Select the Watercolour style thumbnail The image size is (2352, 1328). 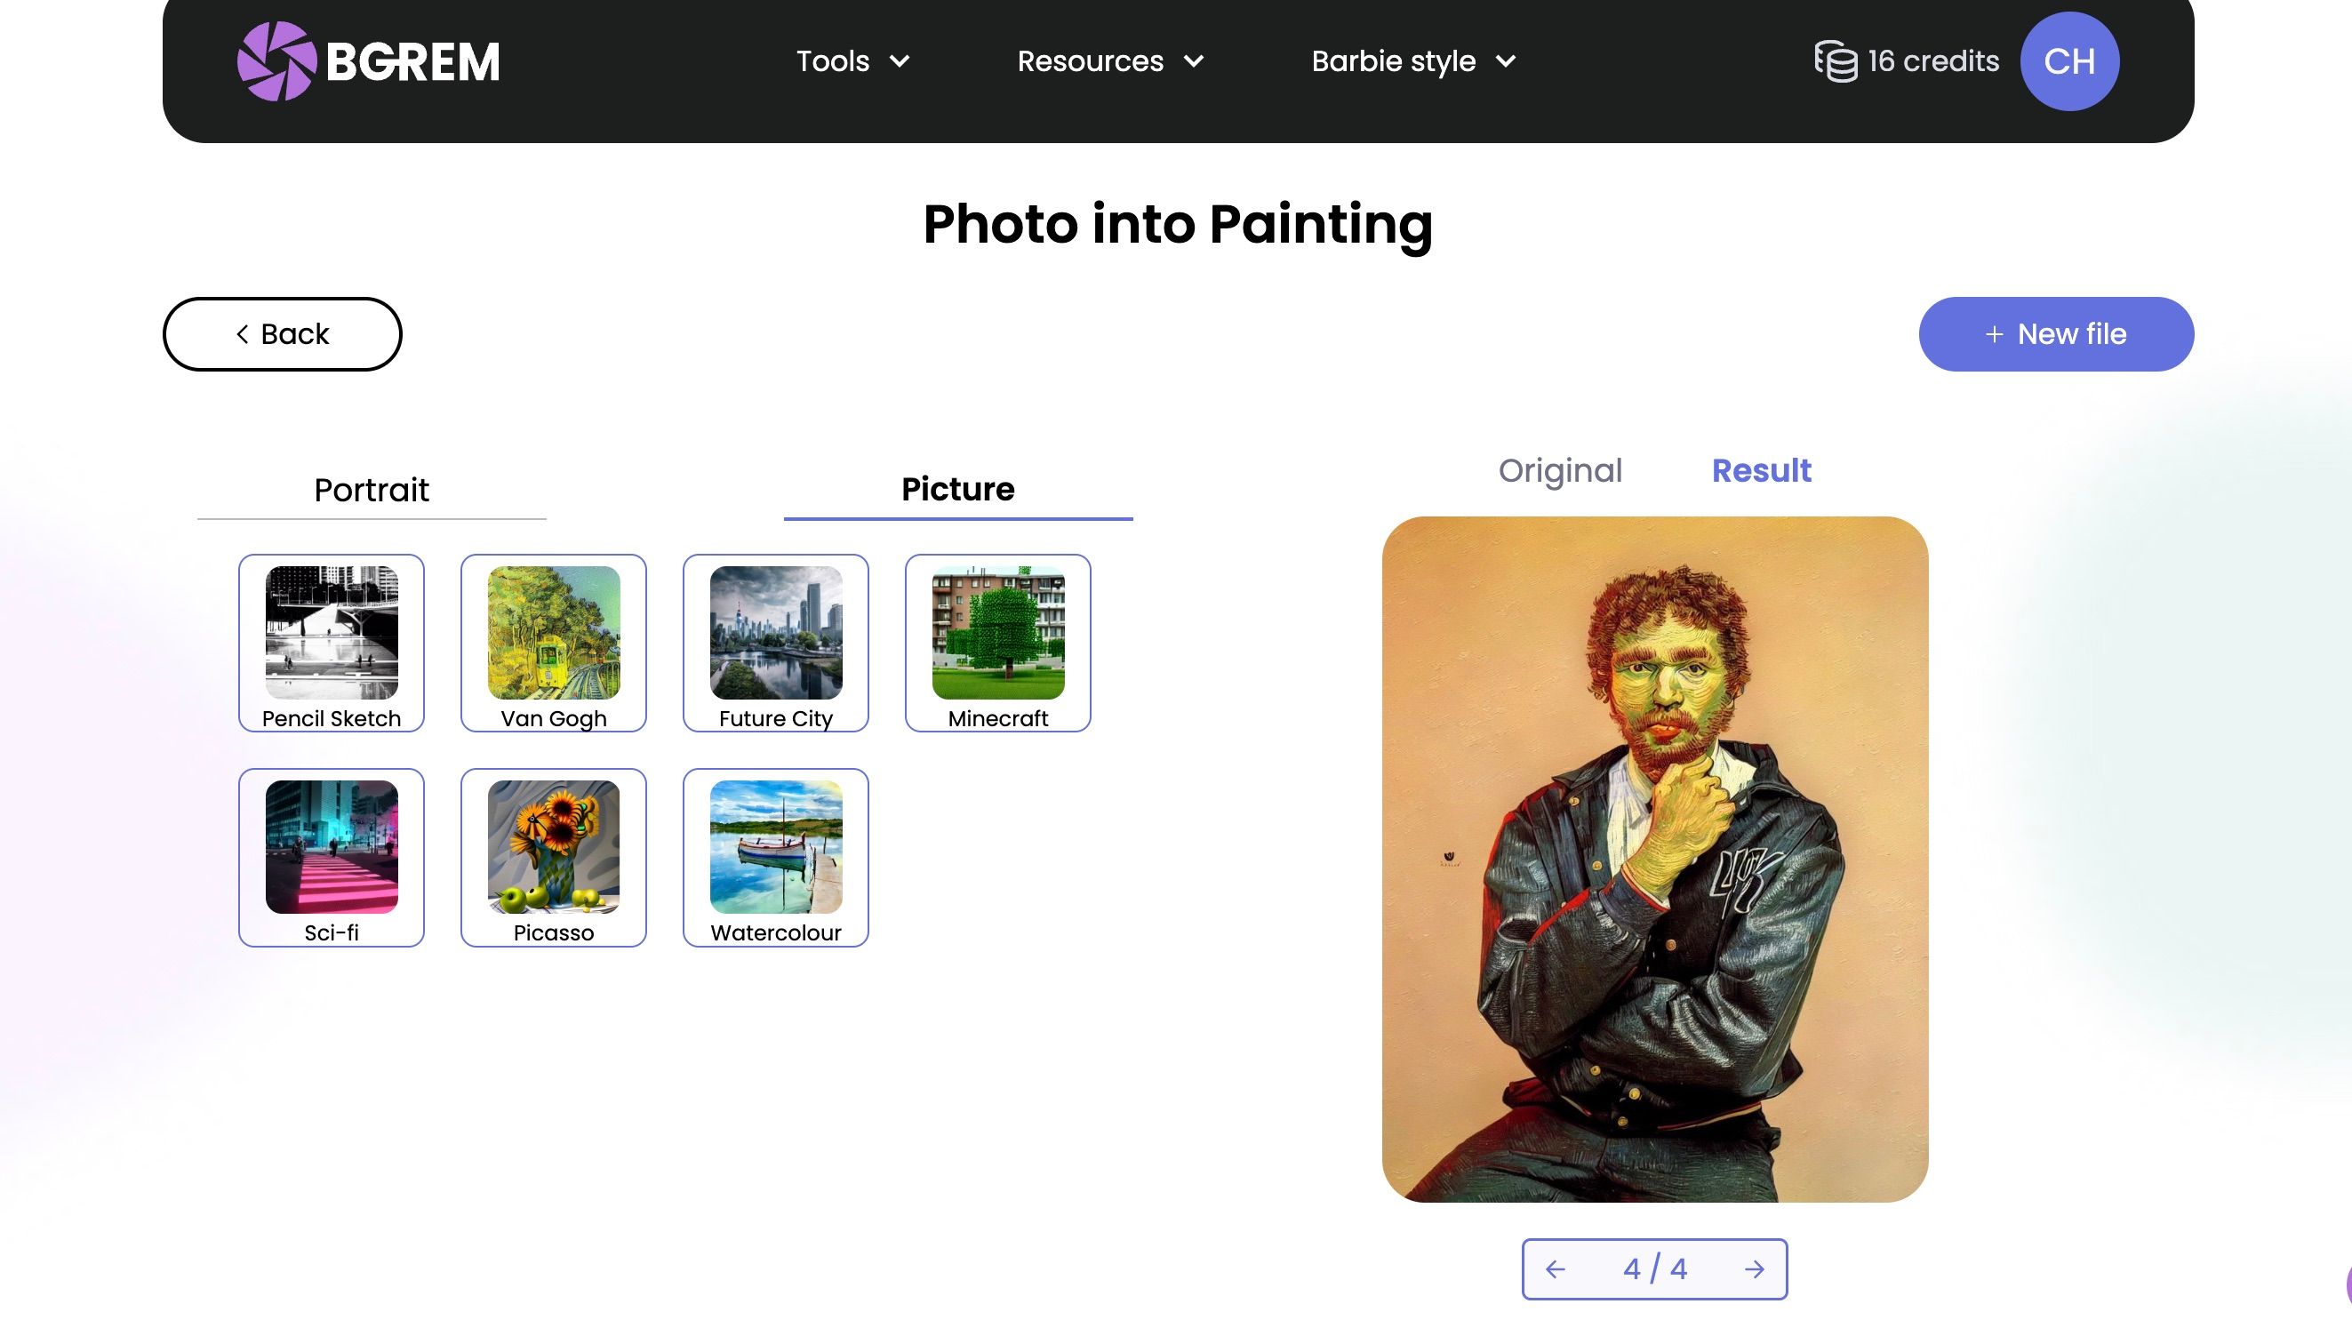(x=775, y=850)
